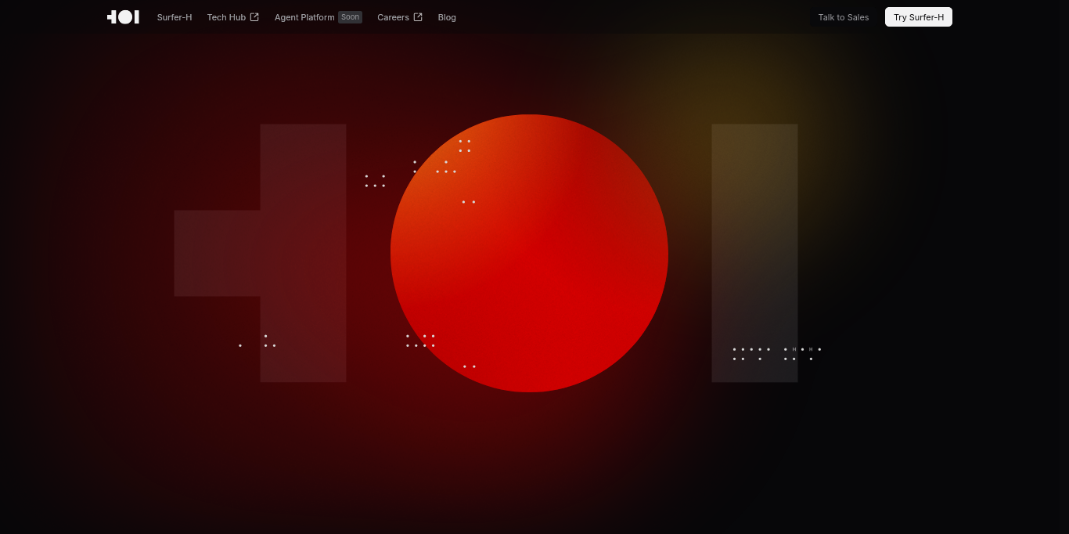The width and height of the screenshot is (1069, 534).
Task: Click the H company logo in navbar
Action: (123, 17)
